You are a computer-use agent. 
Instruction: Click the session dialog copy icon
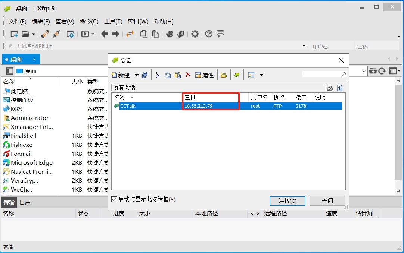coord(168,75)
